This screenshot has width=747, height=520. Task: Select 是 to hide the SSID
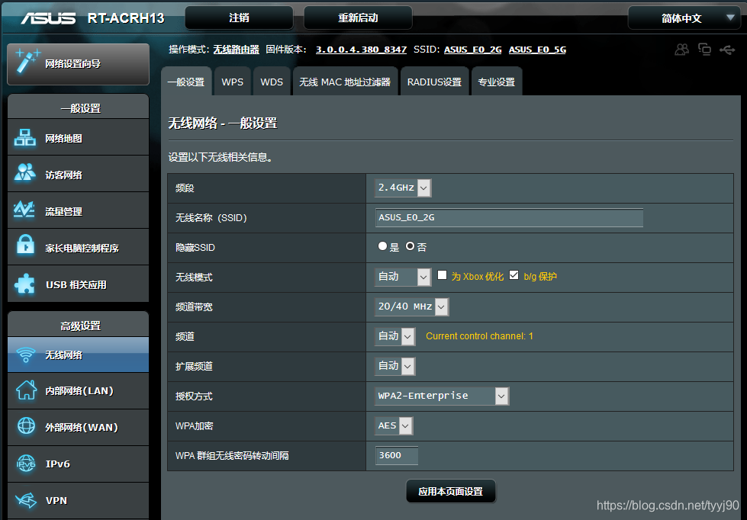(382, 246)
